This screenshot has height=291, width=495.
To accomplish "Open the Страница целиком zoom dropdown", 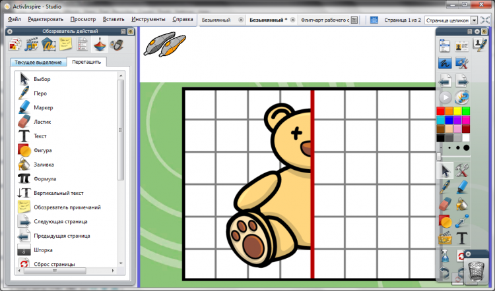I will click(x=474, y=20).
